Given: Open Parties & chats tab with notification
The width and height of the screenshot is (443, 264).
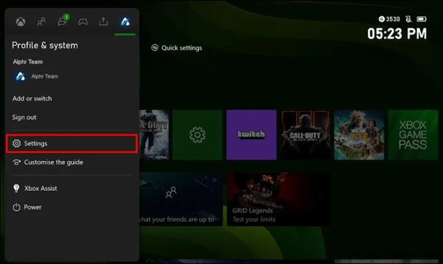Looking at the screenshot, I should tap(63, 21).
